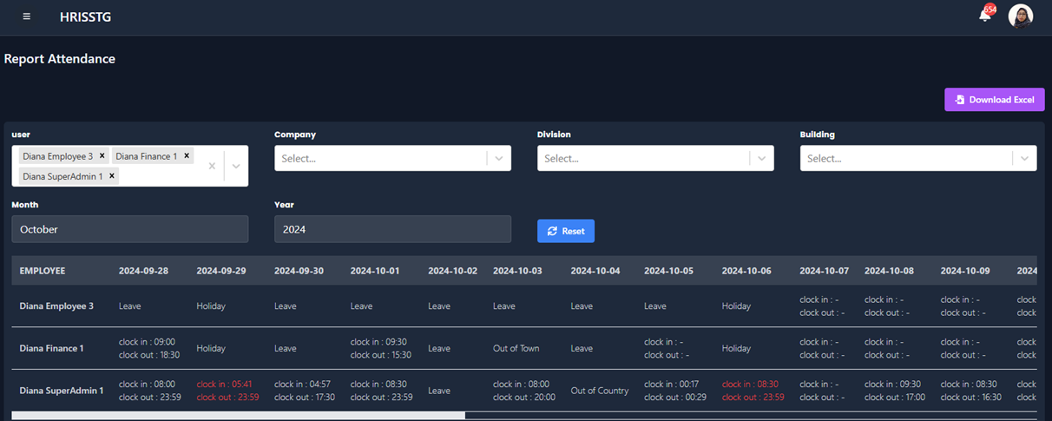Expand the Division dropdown chevron

pyautogui.click(x=761, y=159)
